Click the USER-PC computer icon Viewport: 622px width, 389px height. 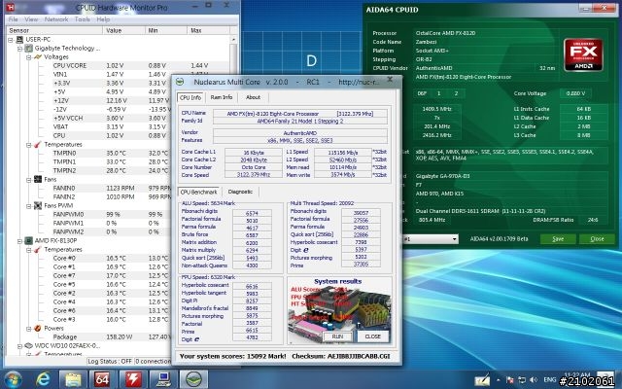click(19, 39)
